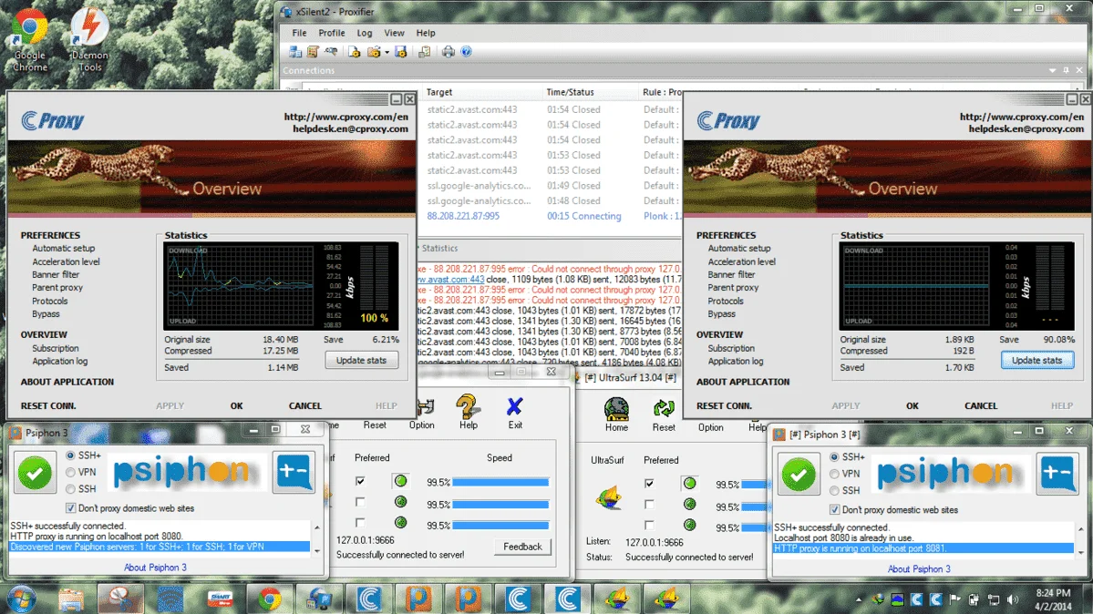Screen dimensions: 1093x614
Task: Click the green checkmark in [#] Psiphon 3 [#] window
Action: coord(799,475)
